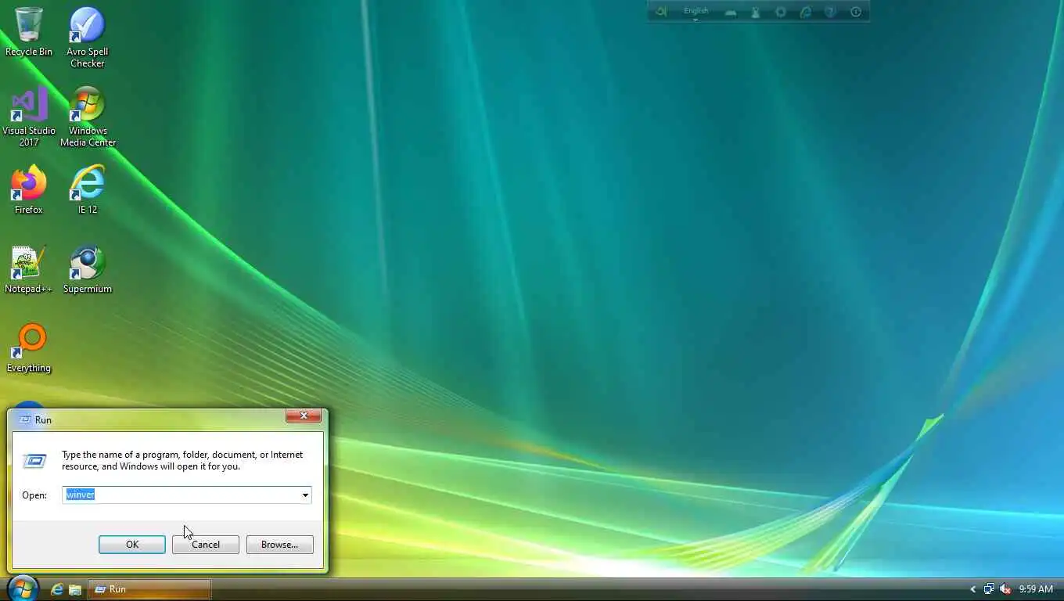Select the Windows Media Center shortcut
This screenshot has width=1064, height=601.
coord(88,116)
